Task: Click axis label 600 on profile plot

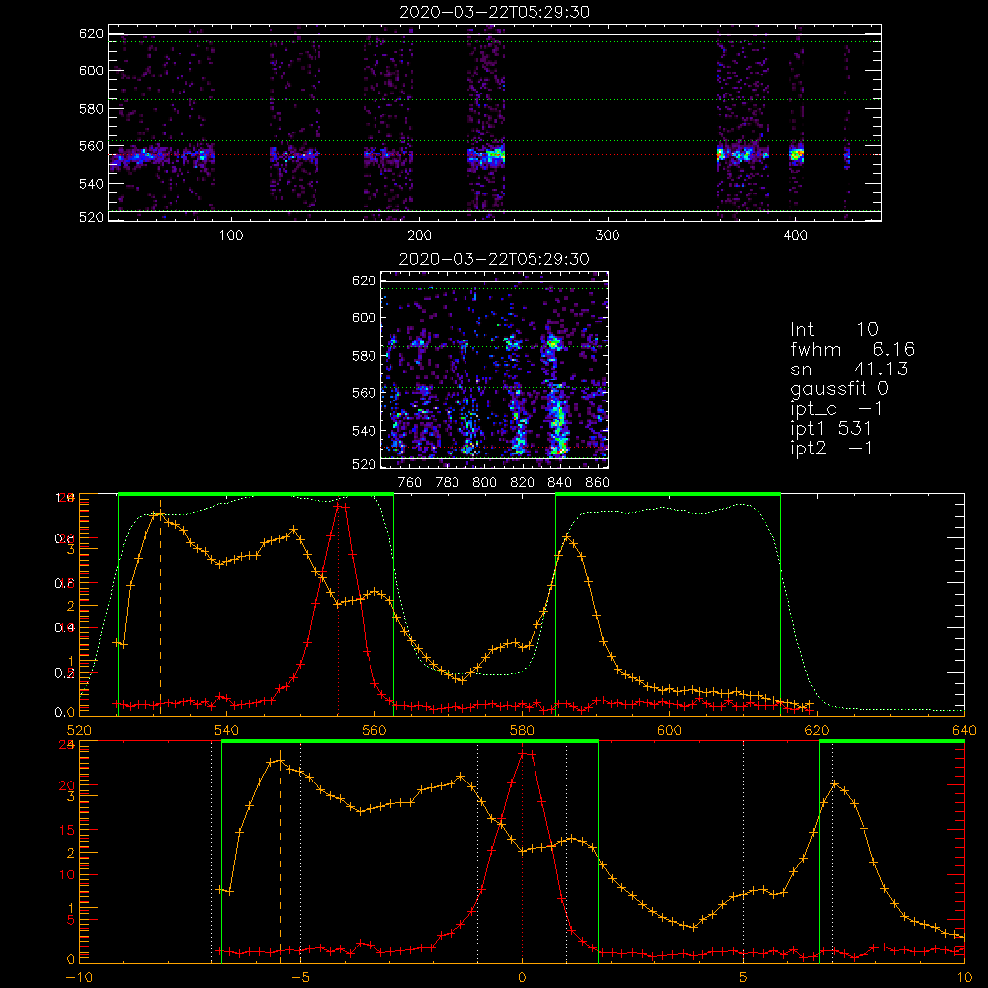Action: point(669,730)
